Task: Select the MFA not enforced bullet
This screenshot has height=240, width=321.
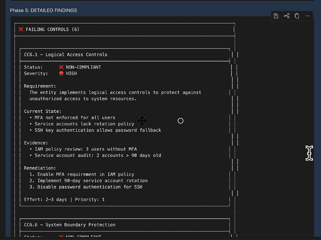Action: (x=75, y=118)
